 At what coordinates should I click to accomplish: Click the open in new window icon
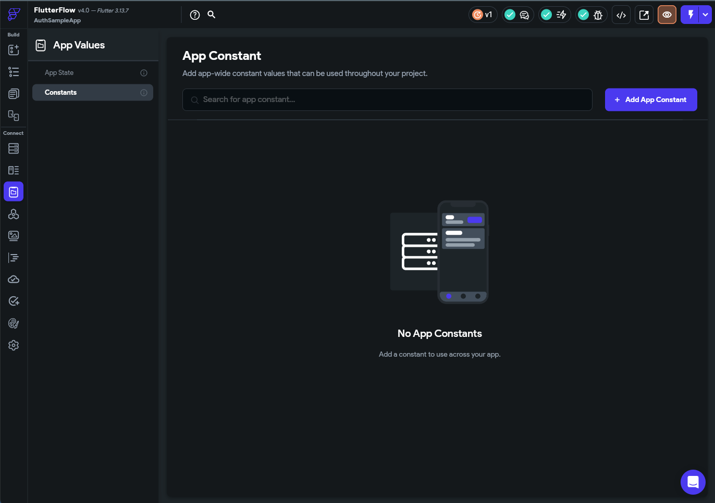click(644, 15)
